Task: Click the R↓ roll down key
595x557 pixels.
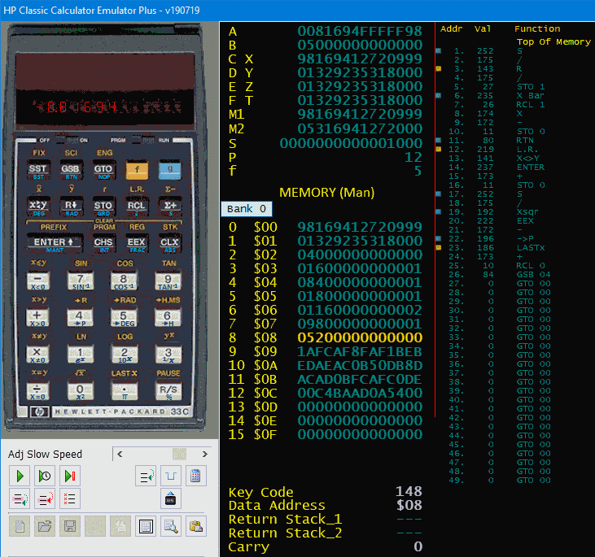Action: [x=71, y=208]
